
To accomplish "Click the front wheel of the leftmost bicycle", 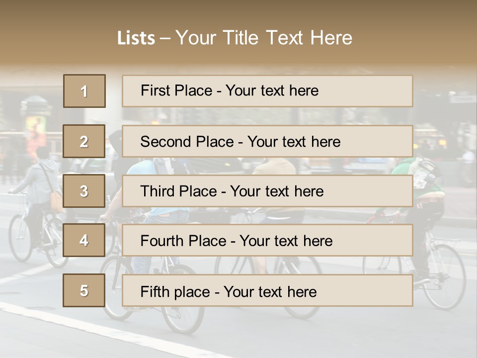I will [x=20, y=238].
